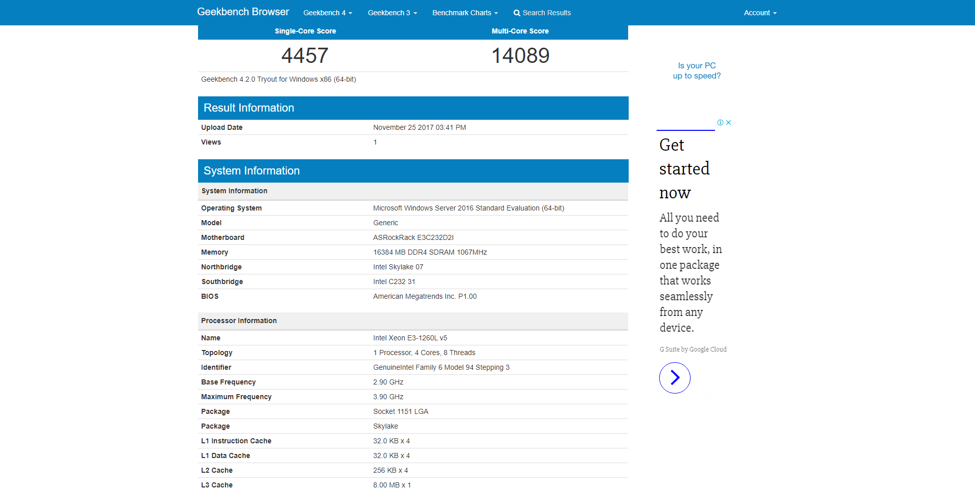Click the Processor Information subheading
This screenshot has height=491, width=975.
pos(239,321)
